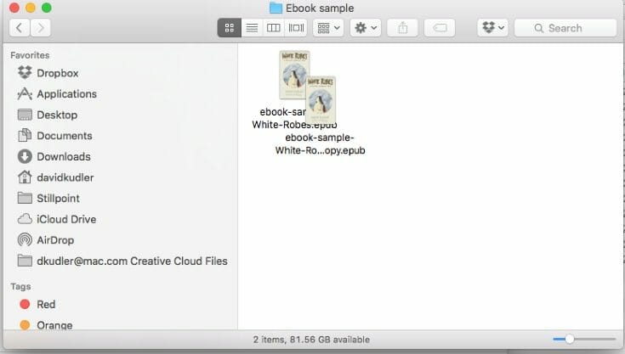625x354 pixels.
Task: Switch to icon view mode
Action: (x=229, y=28)
